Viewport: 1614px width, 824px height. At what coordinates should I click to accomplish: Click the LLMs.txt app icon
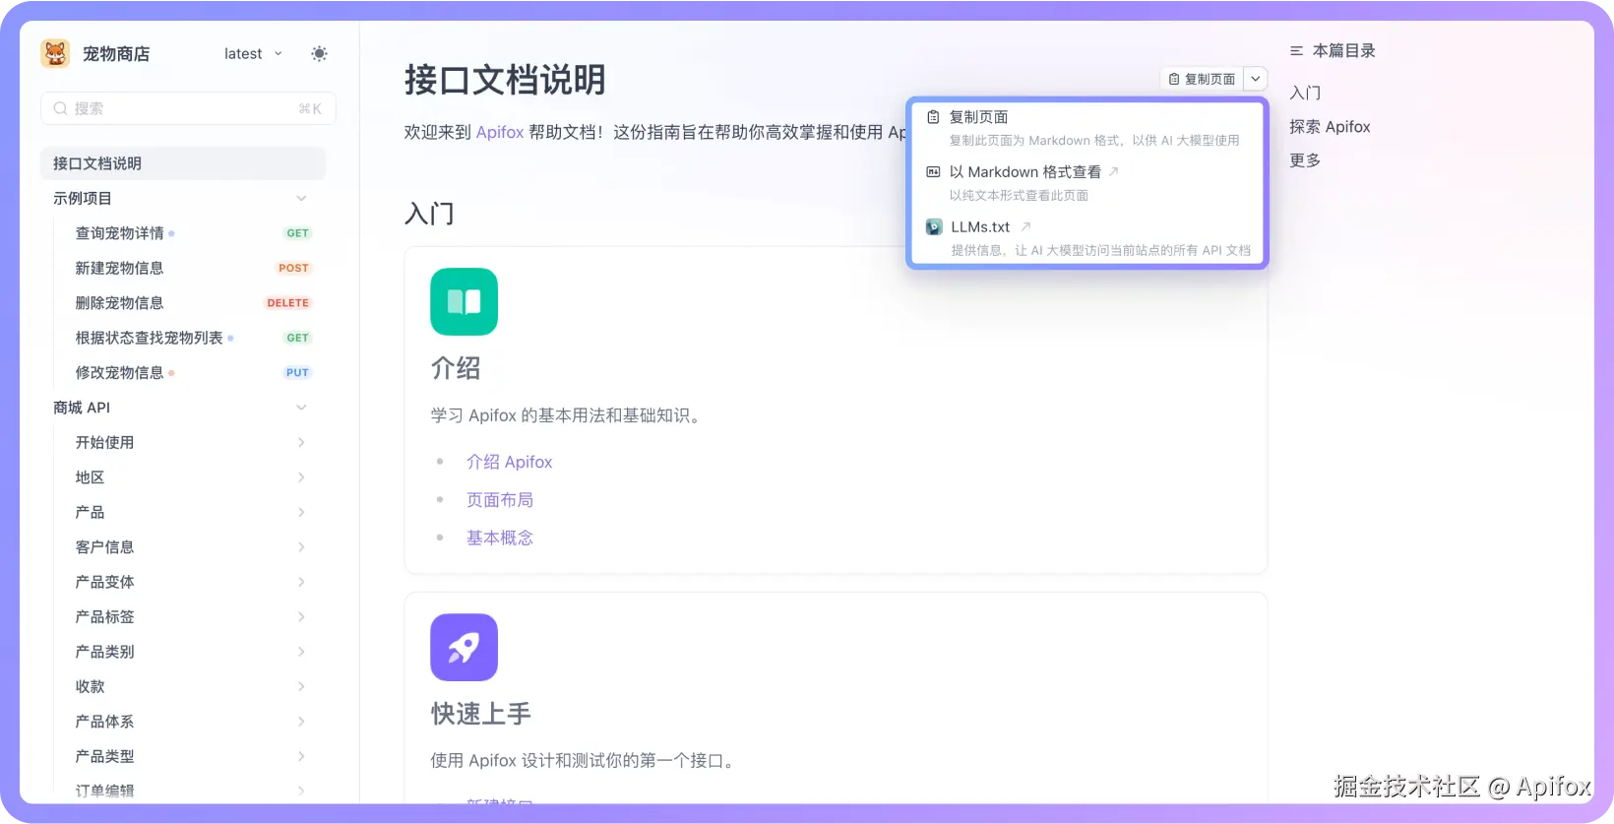[934, 227]
